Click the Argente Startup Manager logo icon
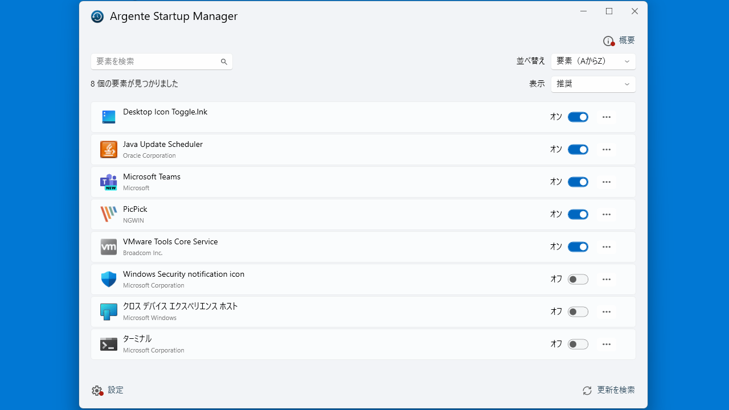This screenshot has width=729, height=410. [97, 17]
